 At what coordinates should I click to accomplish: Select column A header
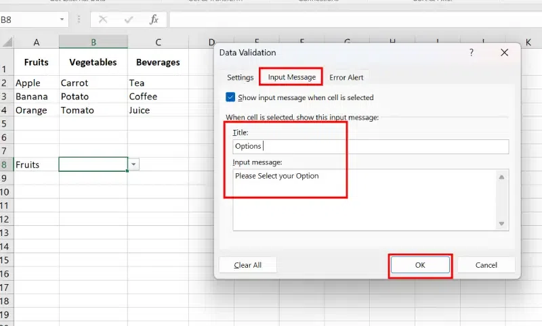tap(37, 42)
